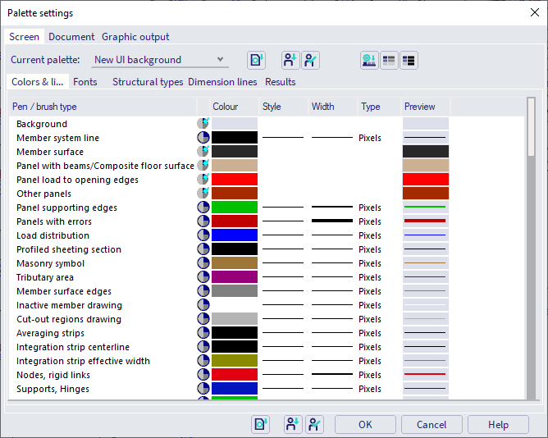The height and width of the screenshot is (438, 548).
Task: Click the user edit icon in the top toolbar
Action: [x=310, y=60]
